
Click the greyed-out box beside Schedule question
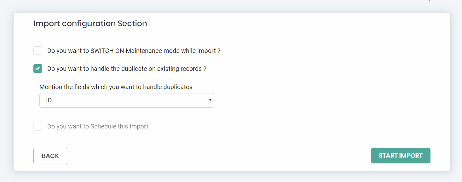(x=38, y=127)
